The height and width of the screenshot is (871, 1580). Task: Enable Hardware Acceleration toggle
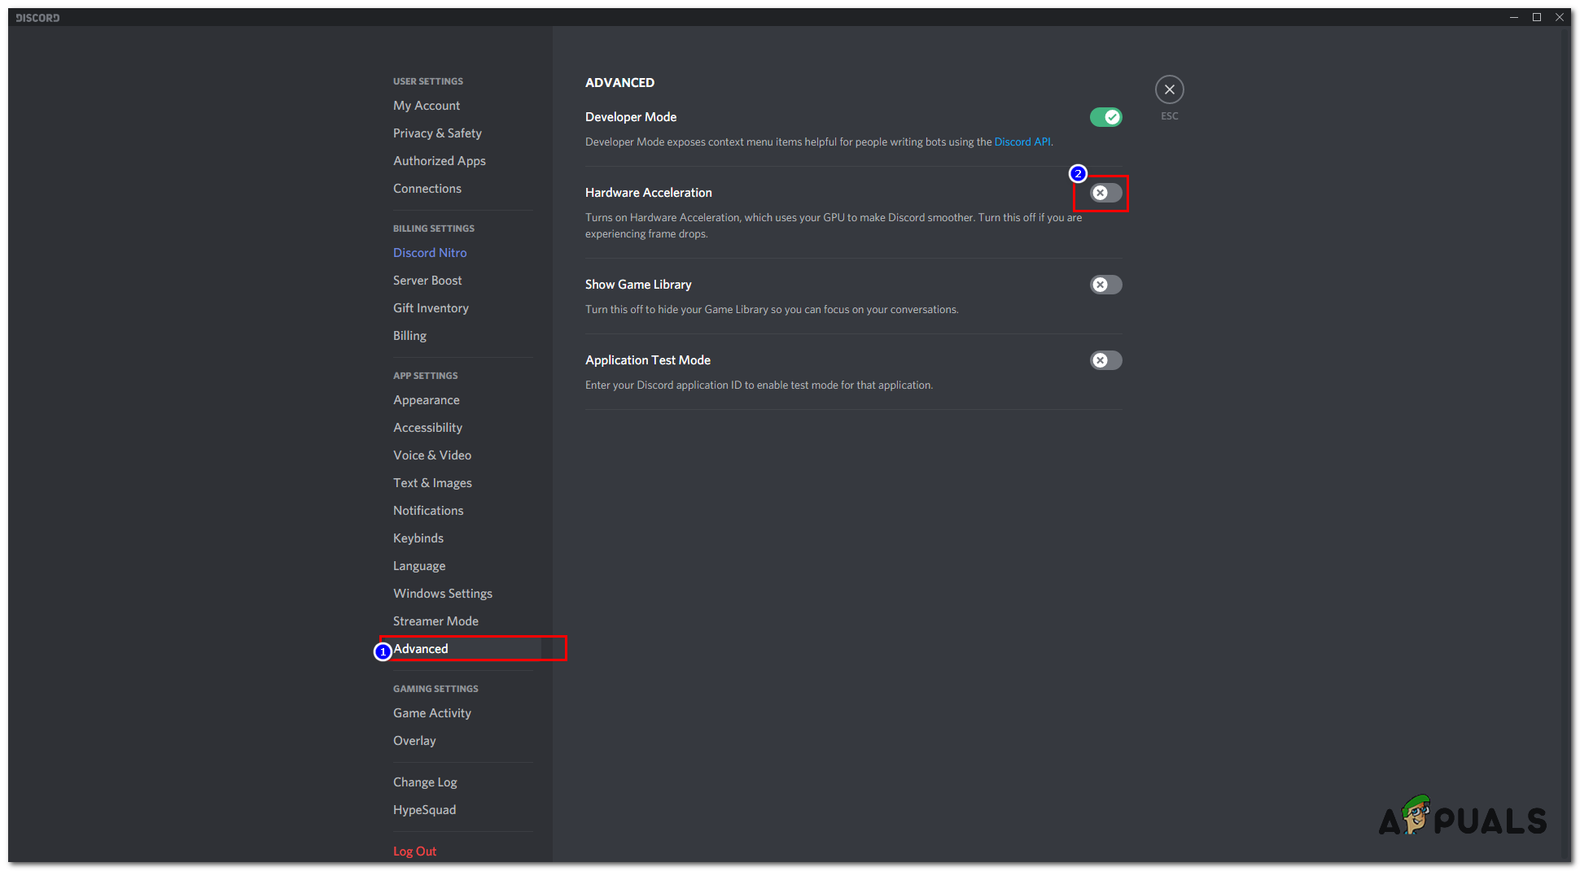[x=1105, y=193]
